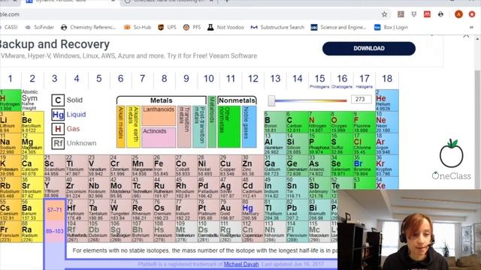Highlight the Post-transition metals category

coord(199,127)
